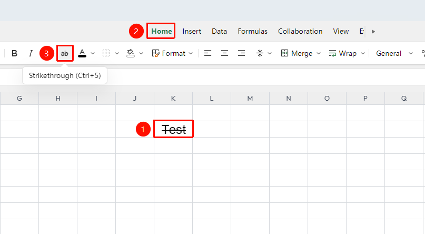The height and width of the screenshot is (234, 425).
Task: Align text left
Action: point(207,53)
